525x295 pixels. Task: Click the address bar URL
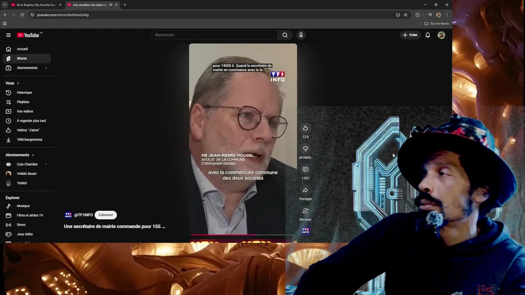coord(62,15)
